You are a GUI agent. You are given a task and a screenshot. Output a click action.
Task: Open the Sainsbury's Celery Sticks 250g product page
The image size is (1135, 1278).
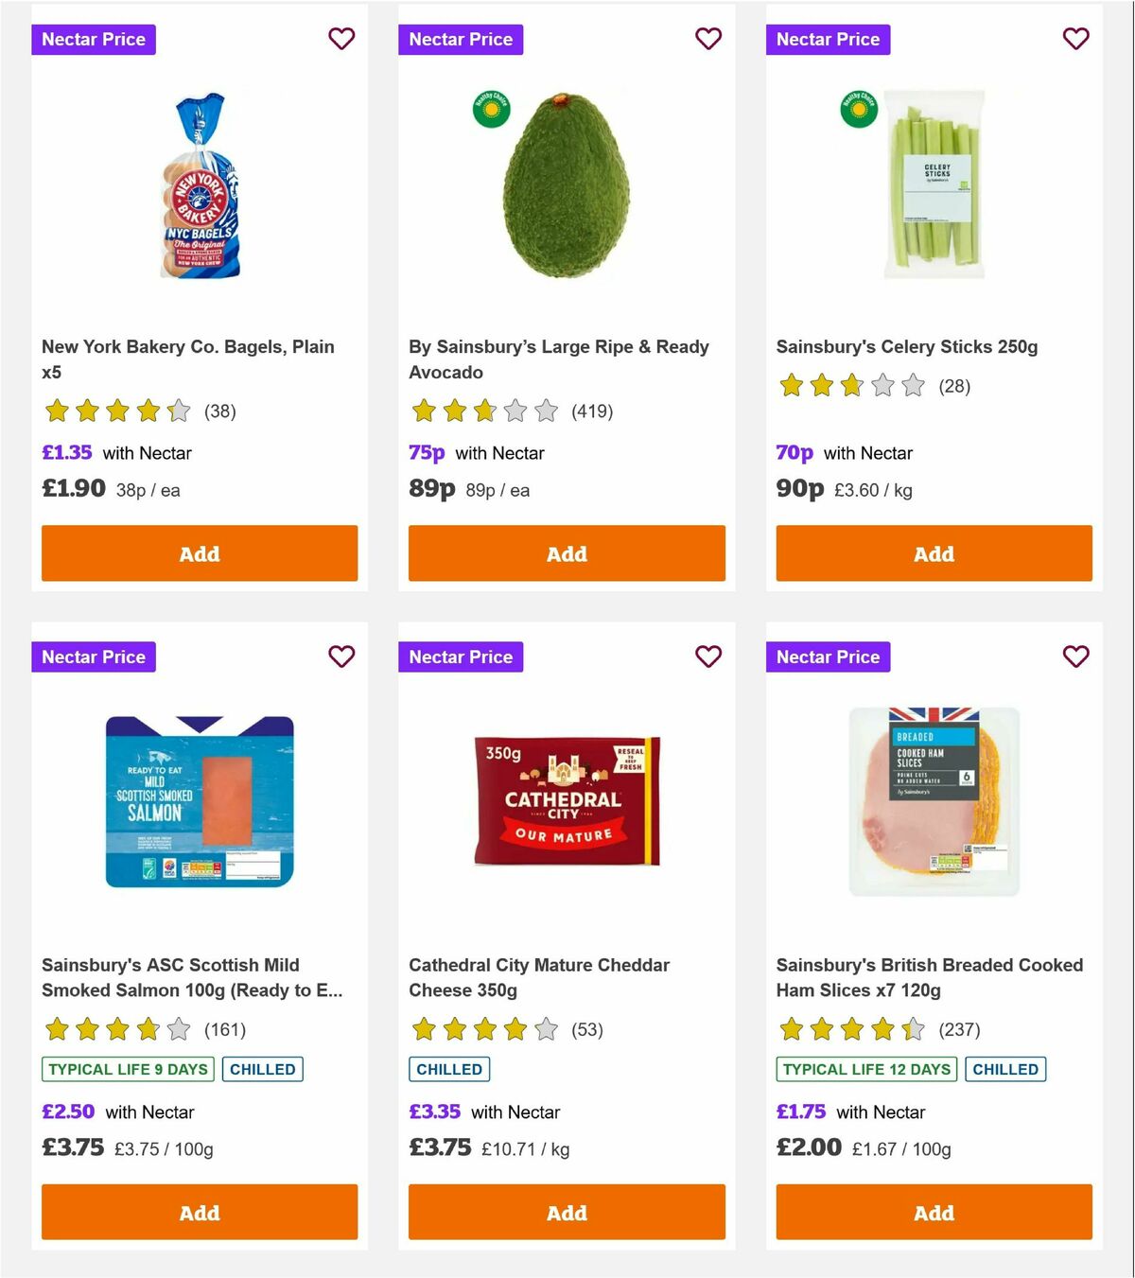coord(907,346)
